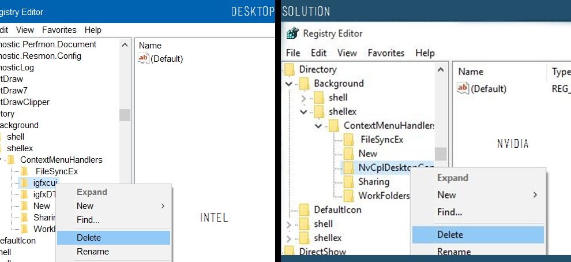Click the Directory key's folder icon
571x262 pixels.
[x=289, y=70]
